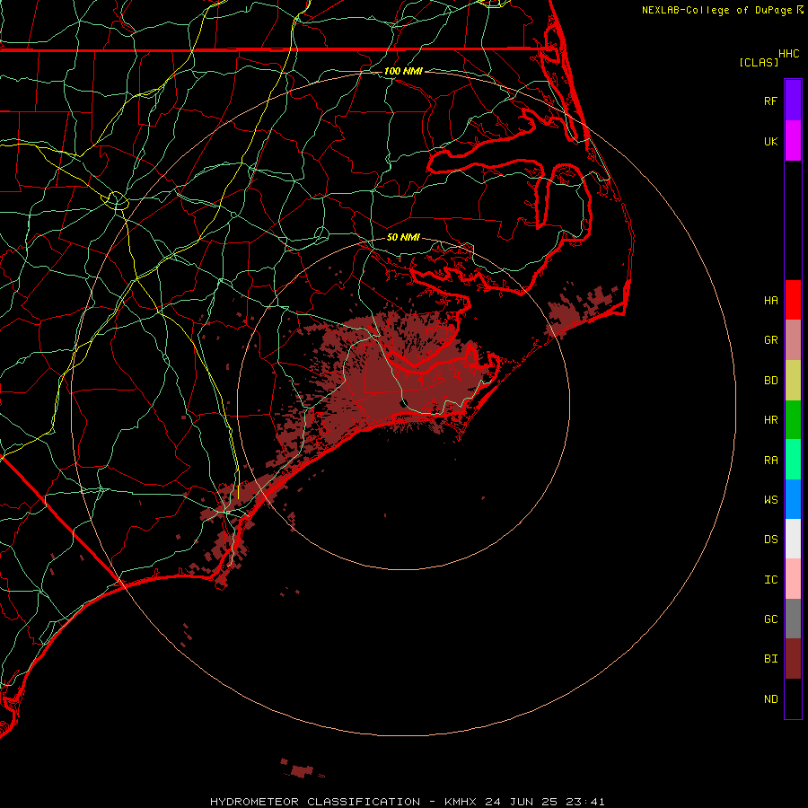Click the RF purple legend swatch
The image size is (808, 808).
[793, 101]
